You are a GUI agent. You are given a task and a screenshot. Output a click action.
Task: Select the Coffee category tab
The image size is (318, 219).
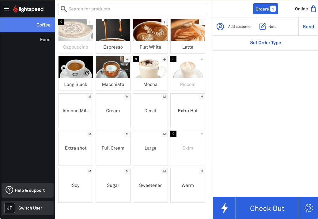click(x=28, y=25)
